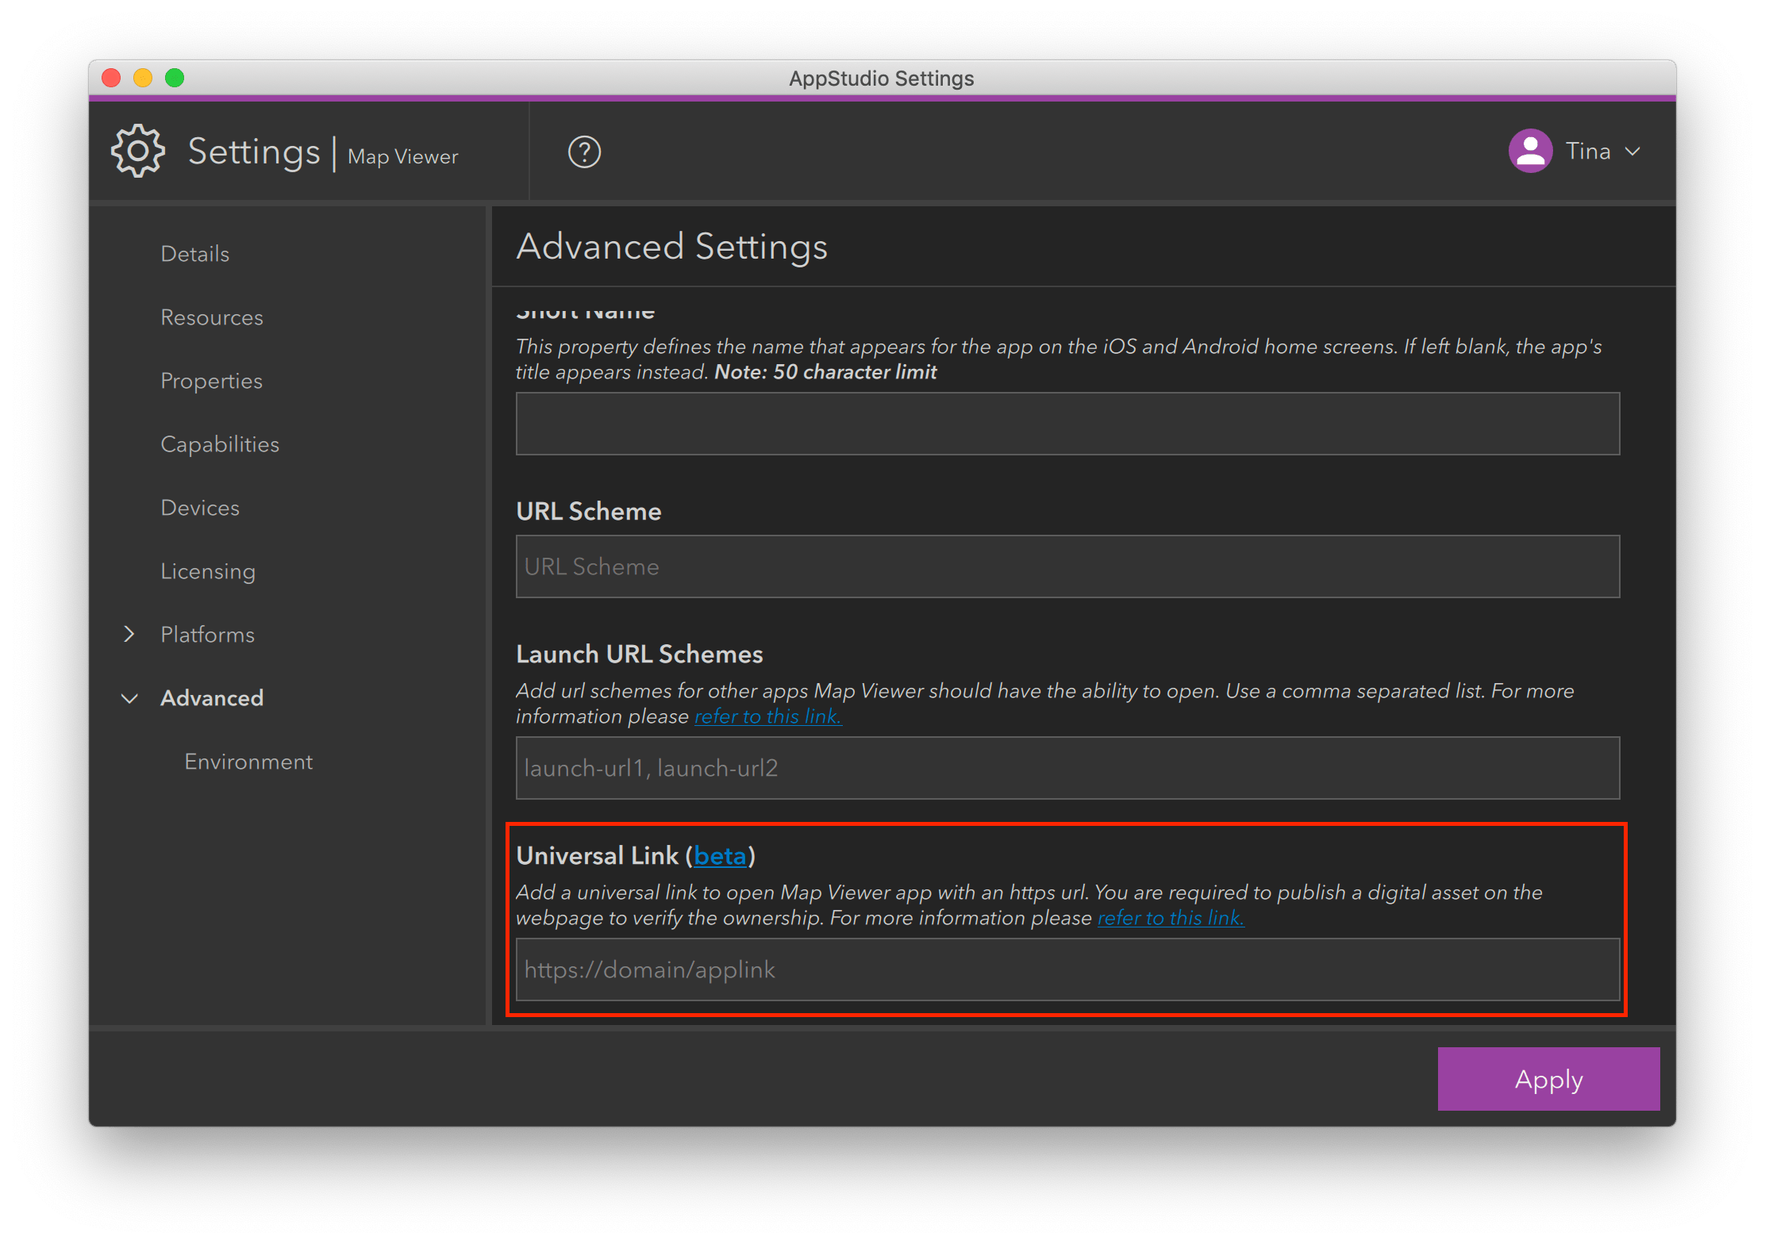Select Advanced in the sidebar

pyautogui.click(x=212, y=698)
